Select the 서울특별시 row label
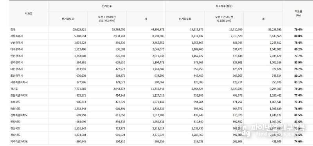 (16, 36)
